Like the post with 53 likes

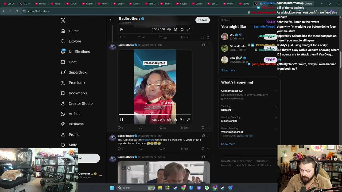163,128
